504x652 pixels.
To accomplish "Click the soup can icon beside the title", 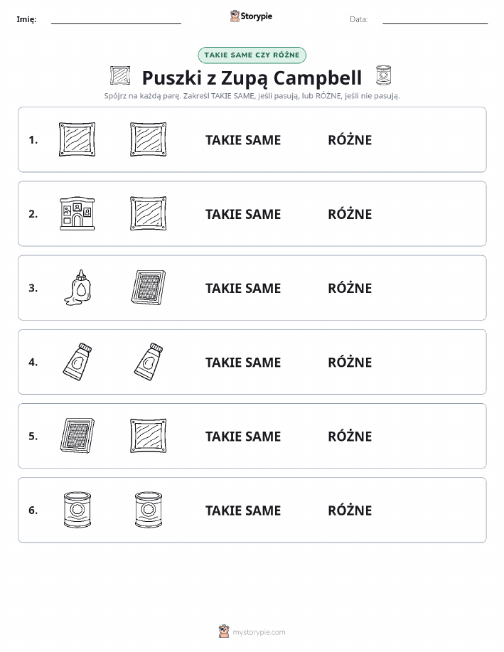I will (383, 75).
